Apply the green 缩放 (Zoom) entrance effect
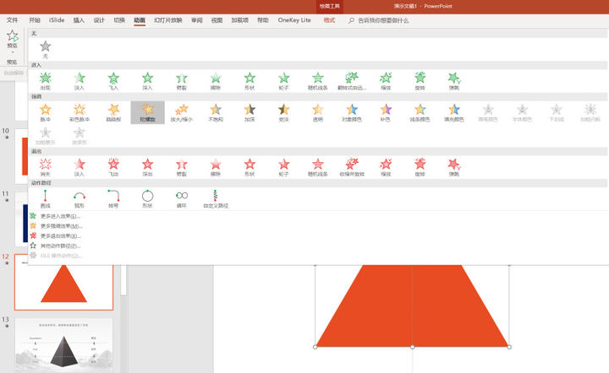The image size is (609, 373). (x=386, y=81)
